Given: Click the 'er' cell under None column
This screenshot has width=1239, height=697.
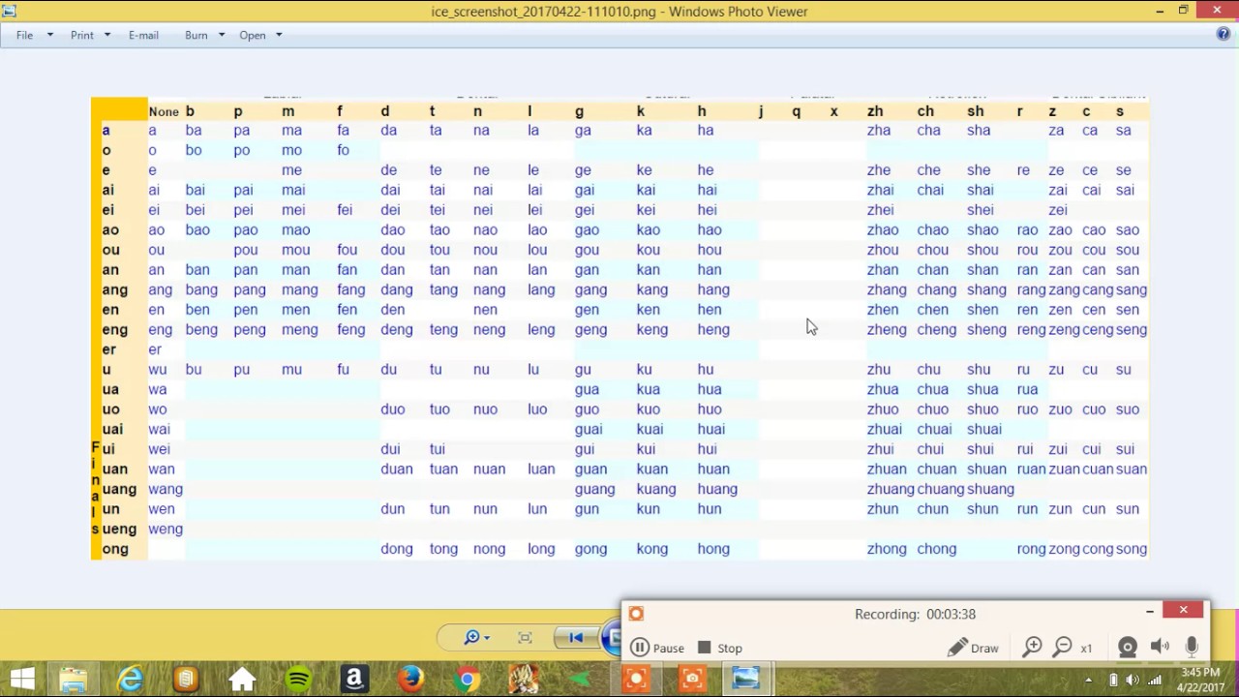Looking at the screenshot, I should [155, 349].
